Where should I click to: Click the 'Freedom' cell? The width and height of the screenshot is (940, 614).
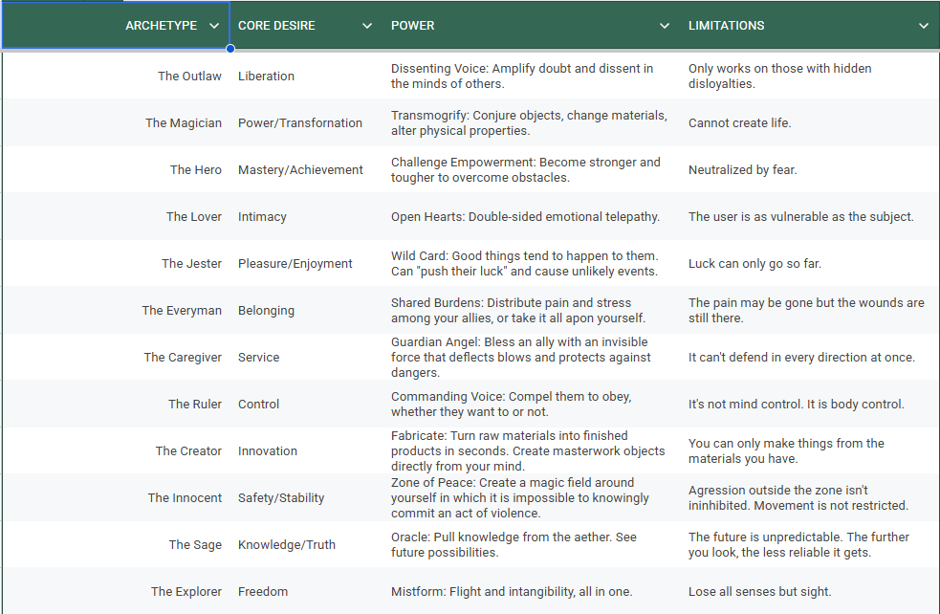(306, 591)
